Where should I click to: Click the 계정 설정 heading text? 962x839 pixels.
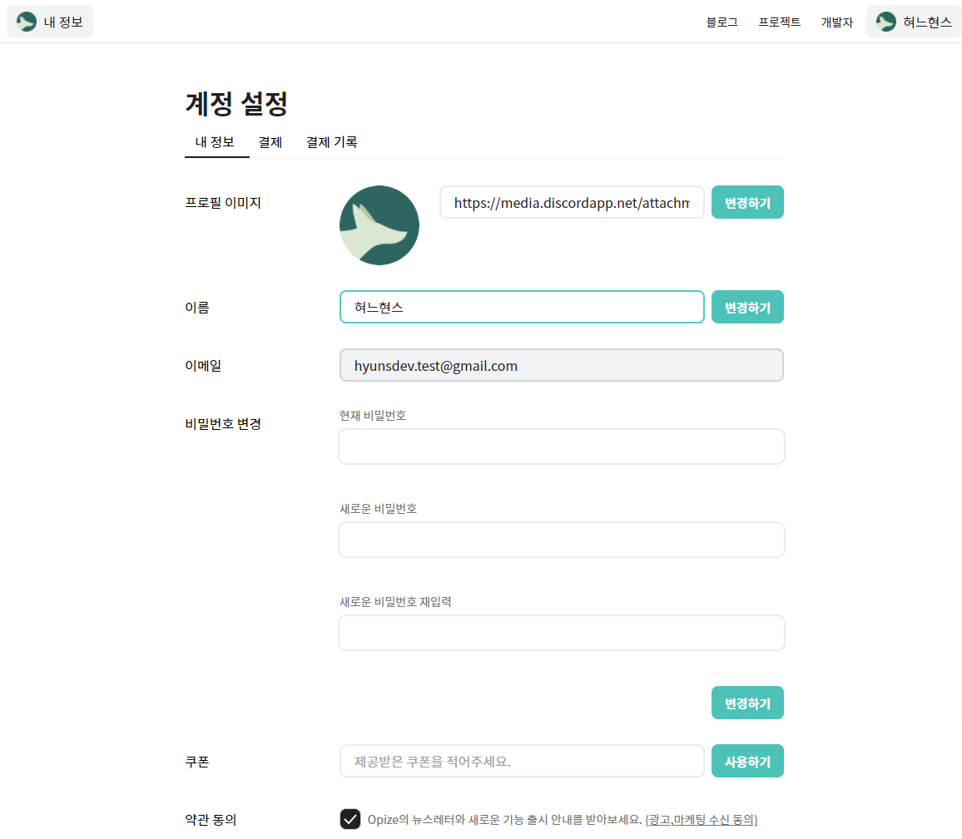pyautogui.click(x=236, y=103)
